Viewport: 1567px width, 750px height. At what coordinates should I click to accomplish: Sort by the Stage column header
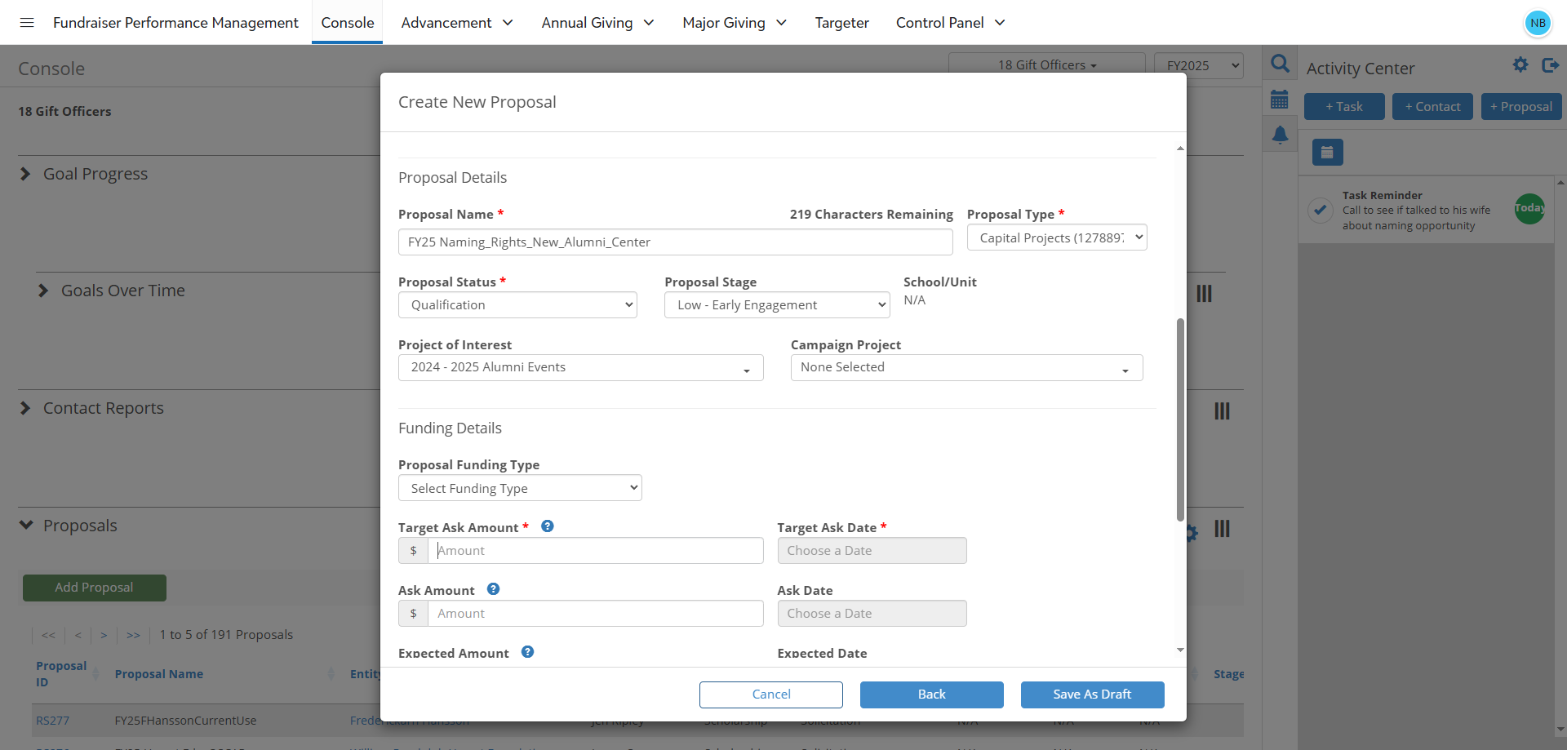(1228, 674)
